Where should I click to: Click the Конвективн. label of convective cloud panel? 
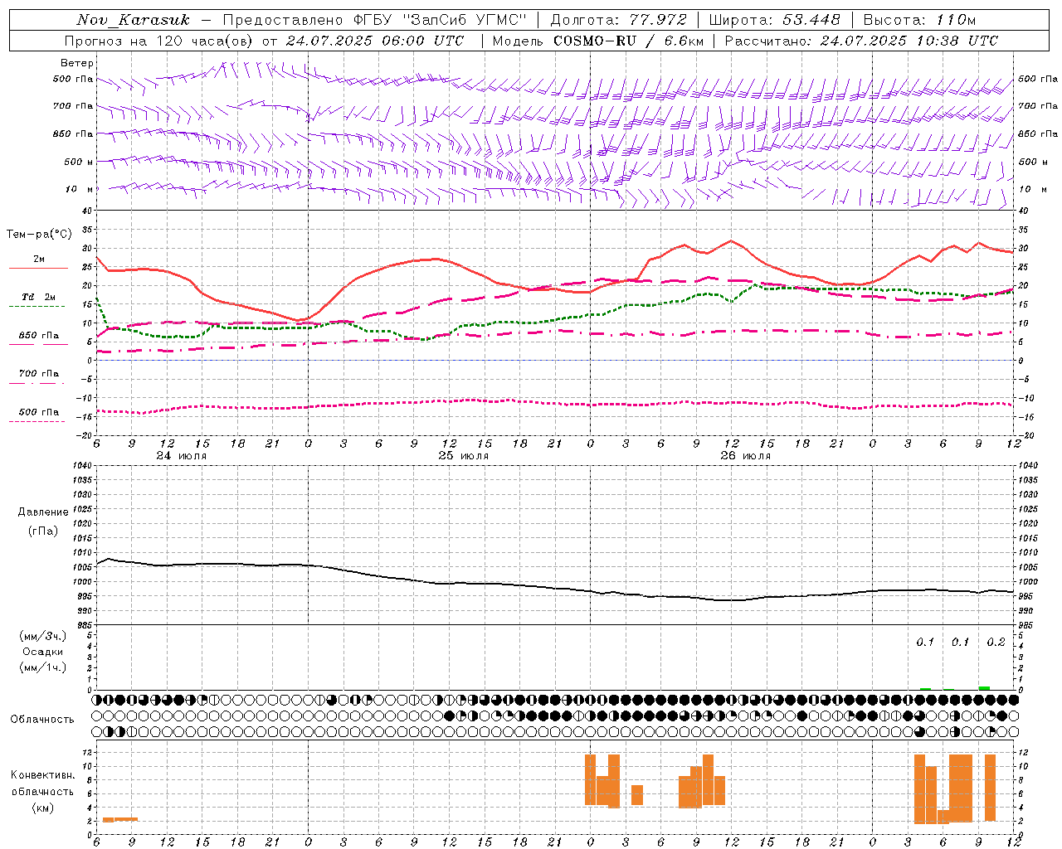click(43, 775)
